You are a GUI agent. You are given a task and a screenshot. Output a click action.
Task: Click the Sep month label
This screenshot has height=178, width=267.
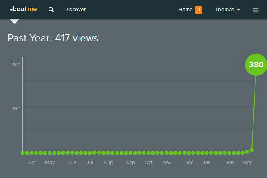pyautogui.click(x=130, y=163)
